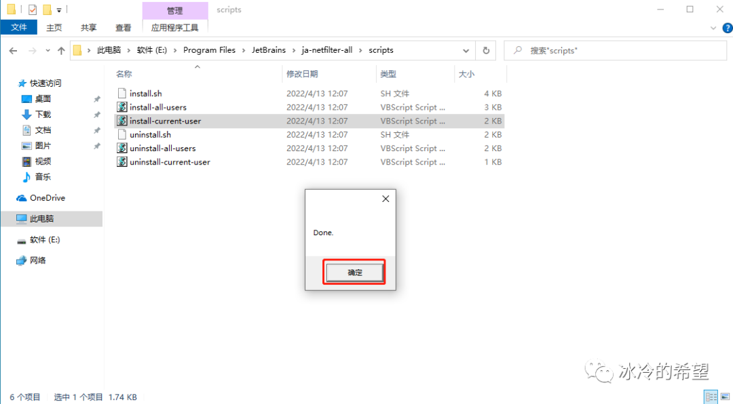The image size is (733, 404).
Task: Switch to large icons view in the status bar
Action: pos(725,397)
